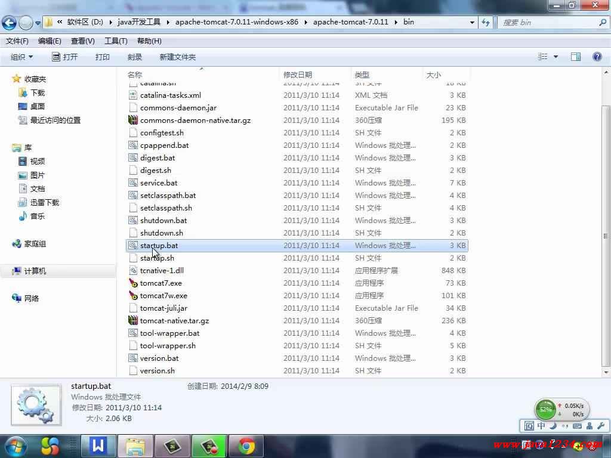Click the 搜索 bin search field
Screen dimensions: 611x458
pyautogui.click(x=548, y=23)
